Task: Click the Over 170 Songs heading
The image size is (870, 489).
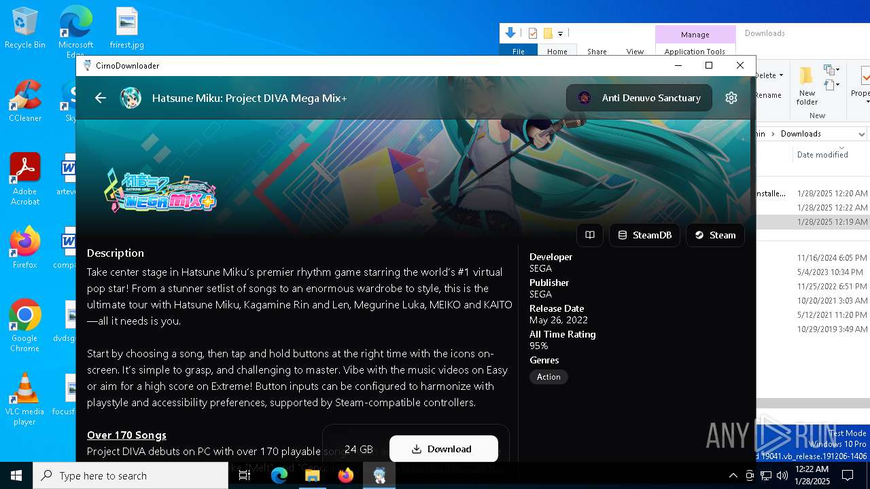Action: coord(126,435)
